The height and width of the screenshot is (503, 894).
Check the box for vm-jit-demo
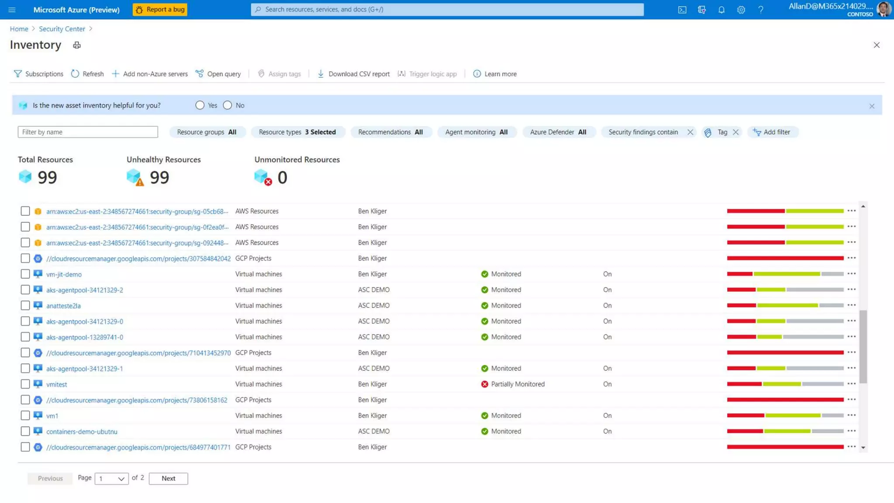click(x=25, y=274)
